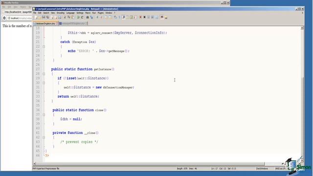Click the vertical scrollbar up arrow

(x=302, y=28)
